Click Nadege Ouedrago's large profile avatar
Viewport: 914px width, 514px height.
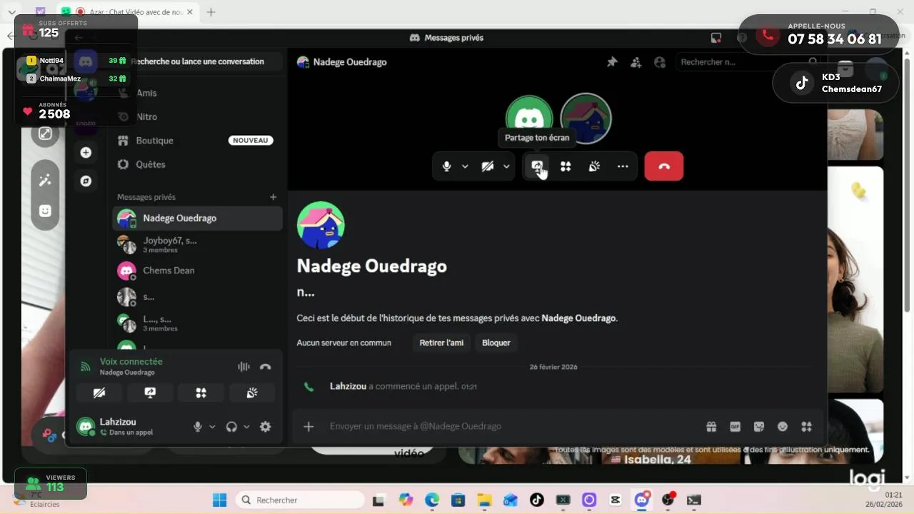(321, 226)
